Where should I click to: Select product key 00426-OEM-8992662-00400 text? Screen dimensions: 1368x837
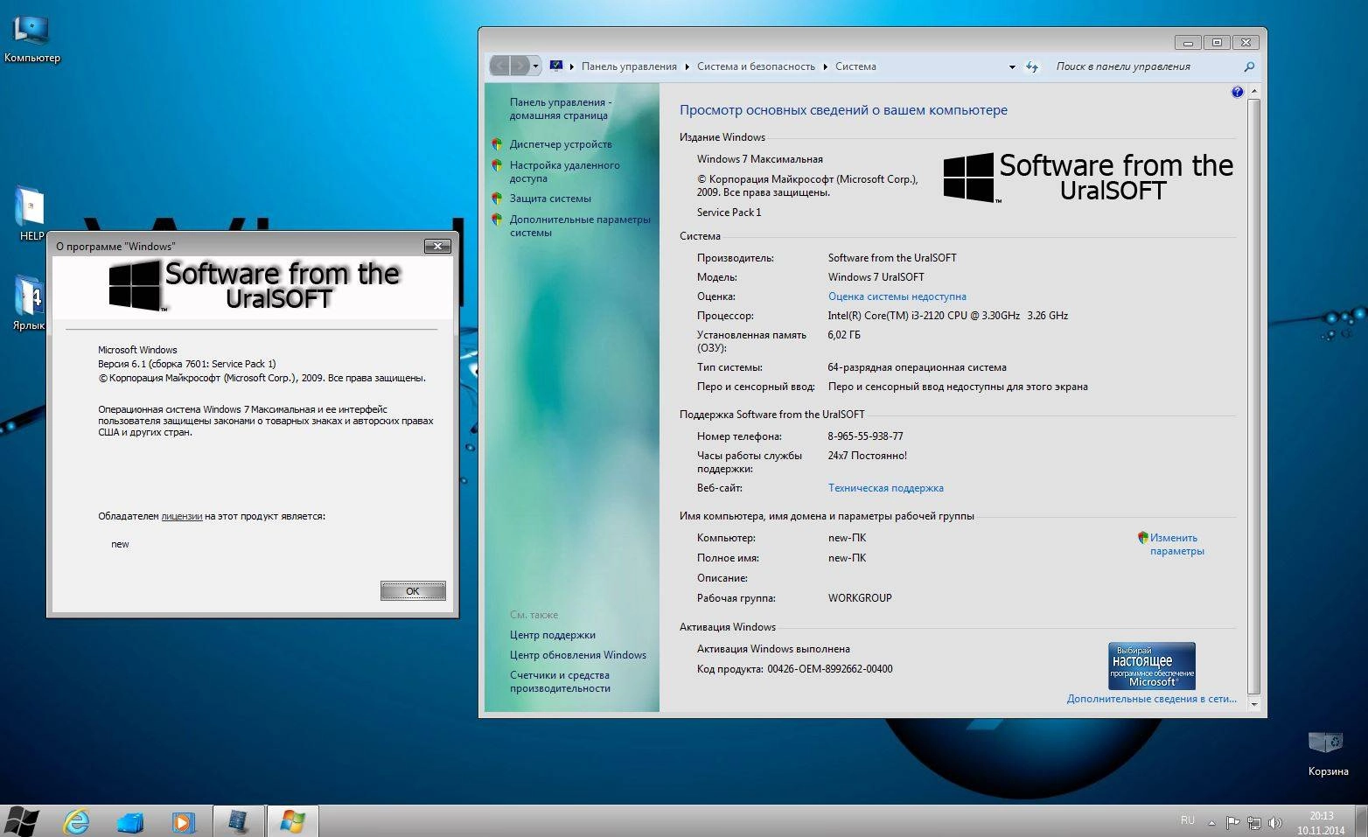click(x=829, y=669)
